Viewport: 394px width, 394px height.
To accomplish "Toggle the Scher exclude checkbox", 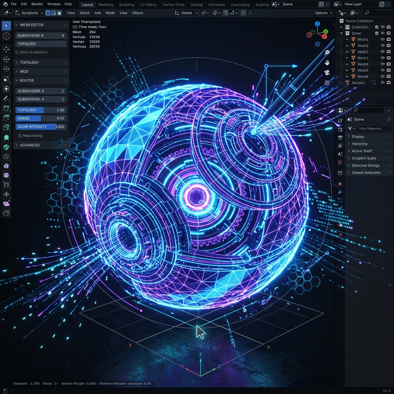I will [x=377, y=33].
